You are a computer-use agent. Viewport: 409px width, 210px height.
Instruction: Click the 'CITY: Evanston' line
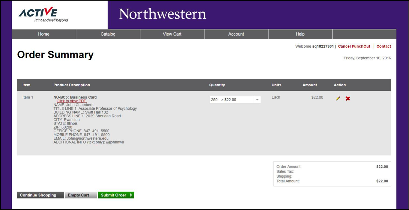67,120
